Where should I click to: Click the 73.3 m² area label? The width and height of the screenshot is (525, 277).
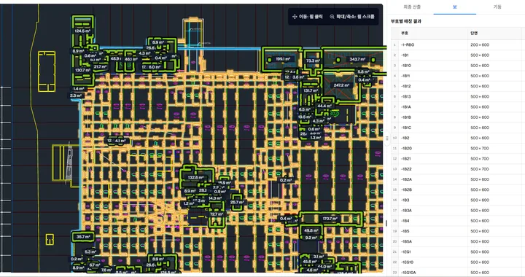pos(313,61)
